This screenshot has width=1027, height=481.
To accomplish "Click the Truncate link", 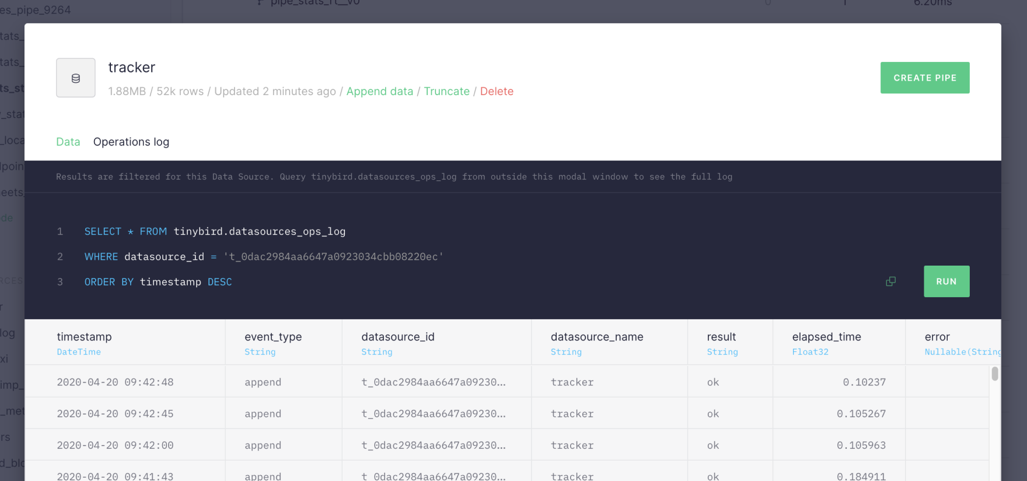I will click(446, 91).
